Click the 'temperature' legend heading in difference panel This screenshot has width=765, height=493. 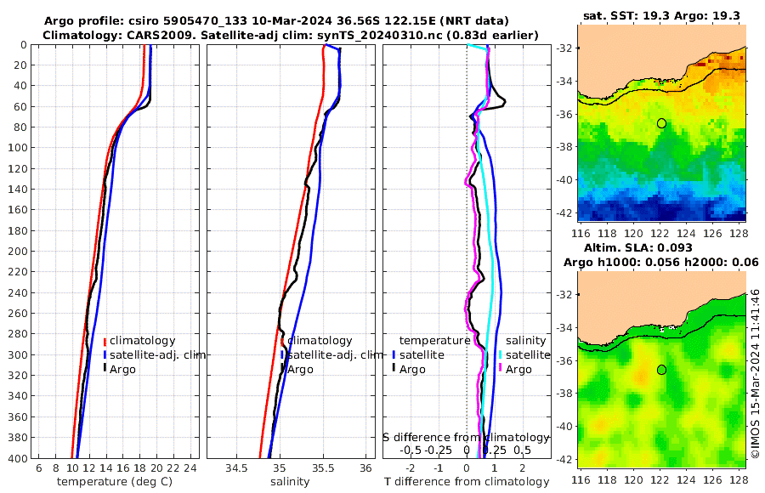[434, 341]
